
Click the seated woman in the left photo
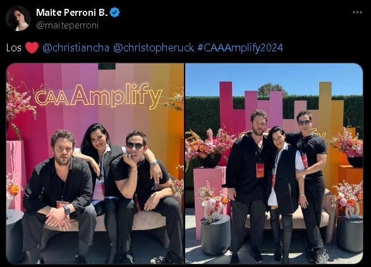pyautogui.click(x=100, y=166)
